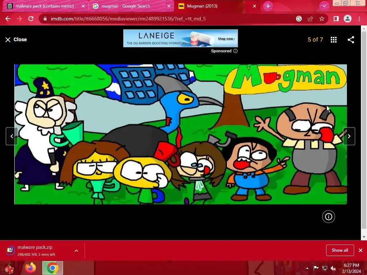Go to the previous photo

coord(12,136)
